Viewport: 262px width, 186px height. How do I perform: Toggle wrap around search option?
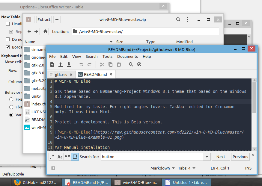point(75,157)
